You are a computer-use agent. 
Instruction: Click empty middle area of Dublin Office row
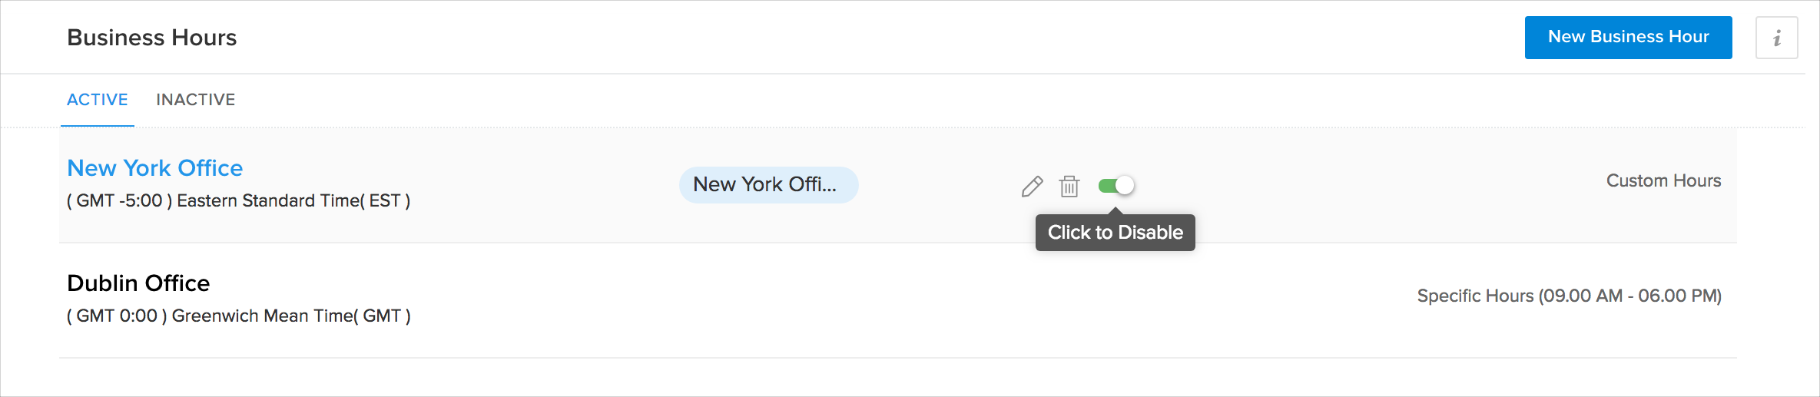(x=845, y=300)
